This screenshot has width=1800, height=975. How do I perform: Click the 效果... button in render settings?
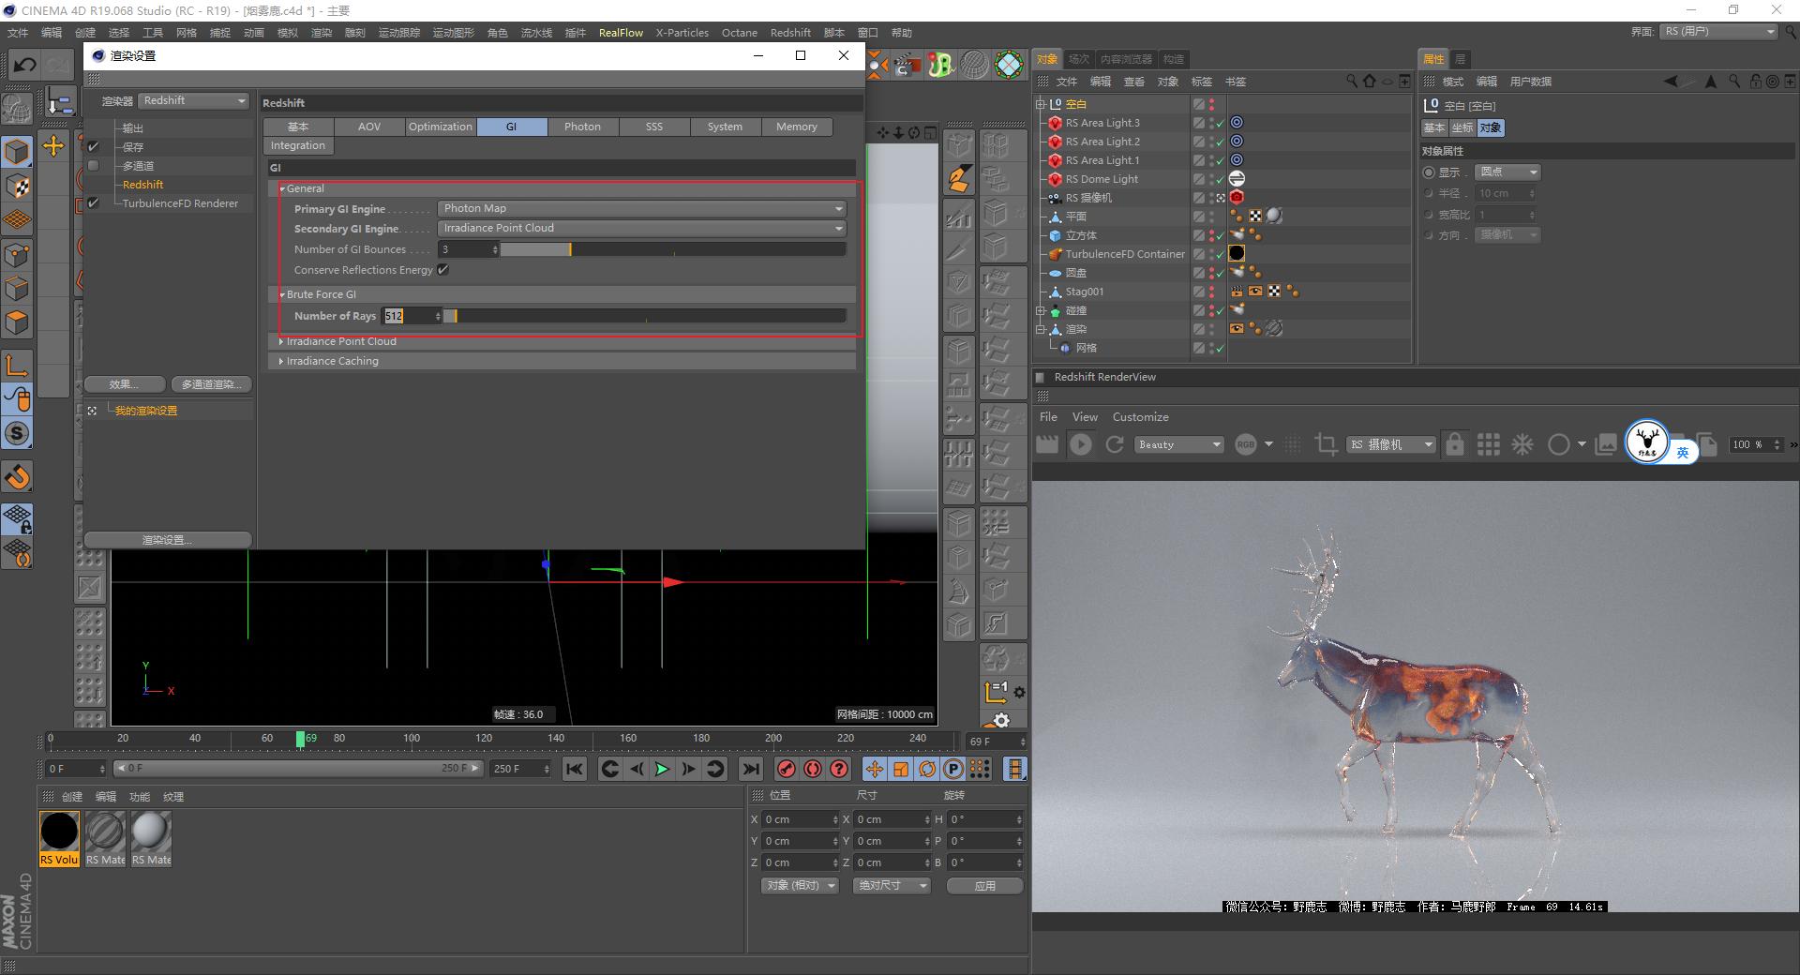pos(125,383)
